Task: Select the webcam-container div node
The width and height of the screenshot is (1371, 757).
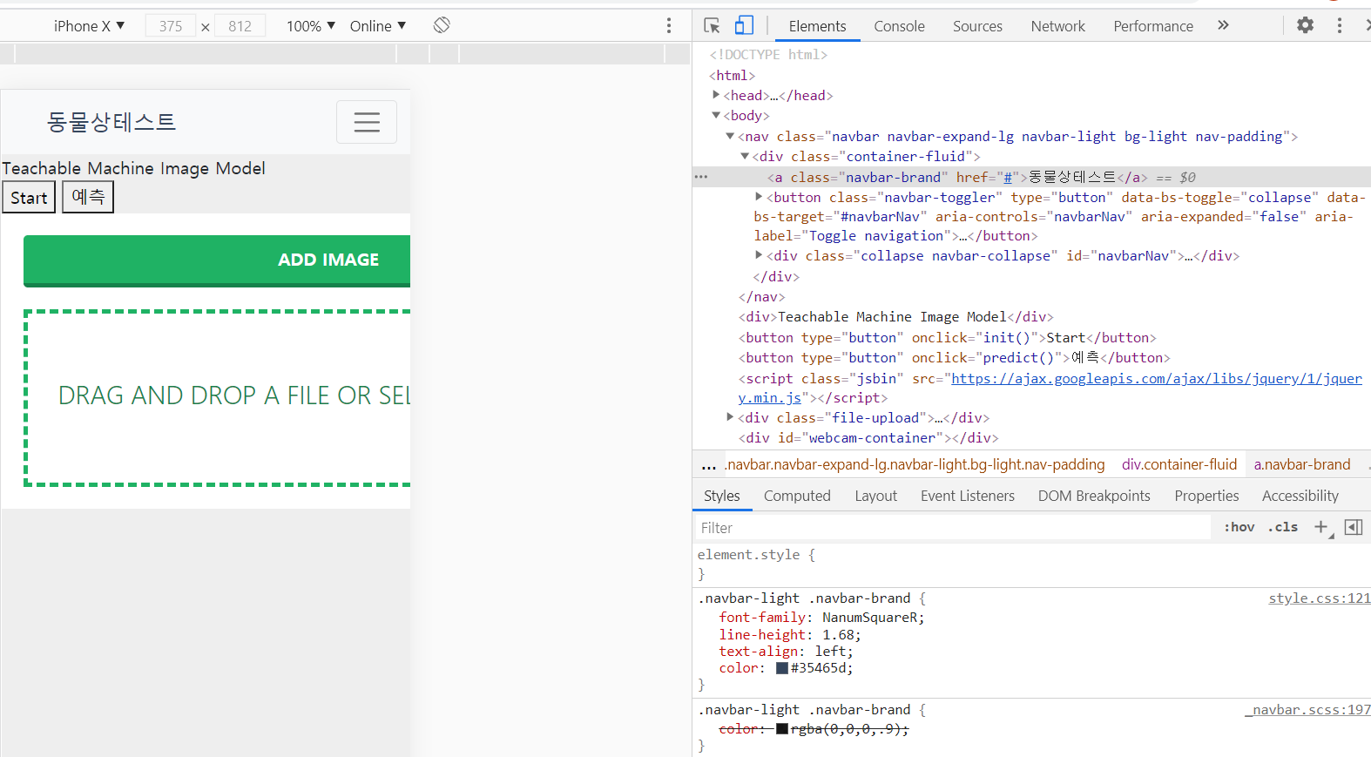Action: [x=868, y=437]
